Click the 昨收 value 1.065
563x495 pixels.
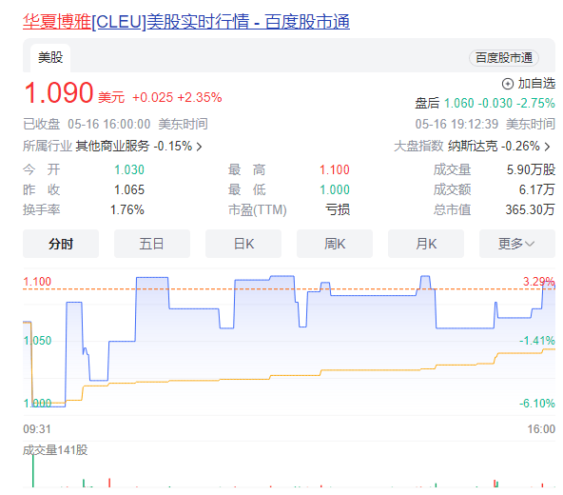tap(129, 189)
